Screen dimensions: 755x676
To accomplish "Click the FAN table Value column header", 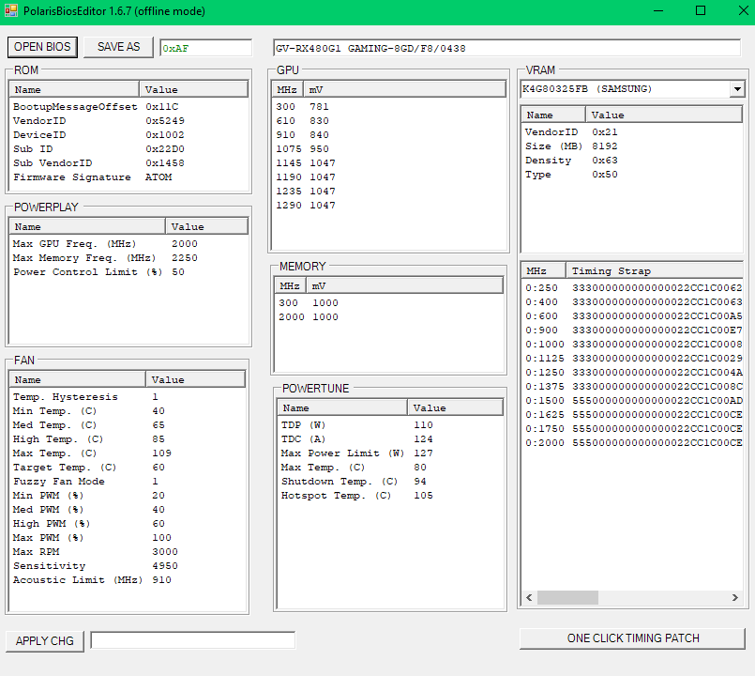I will coord(195,380).
